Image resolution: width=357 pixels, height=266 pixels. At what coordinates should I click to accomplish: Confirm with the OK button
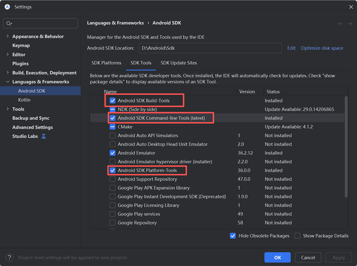coord(277,257)
